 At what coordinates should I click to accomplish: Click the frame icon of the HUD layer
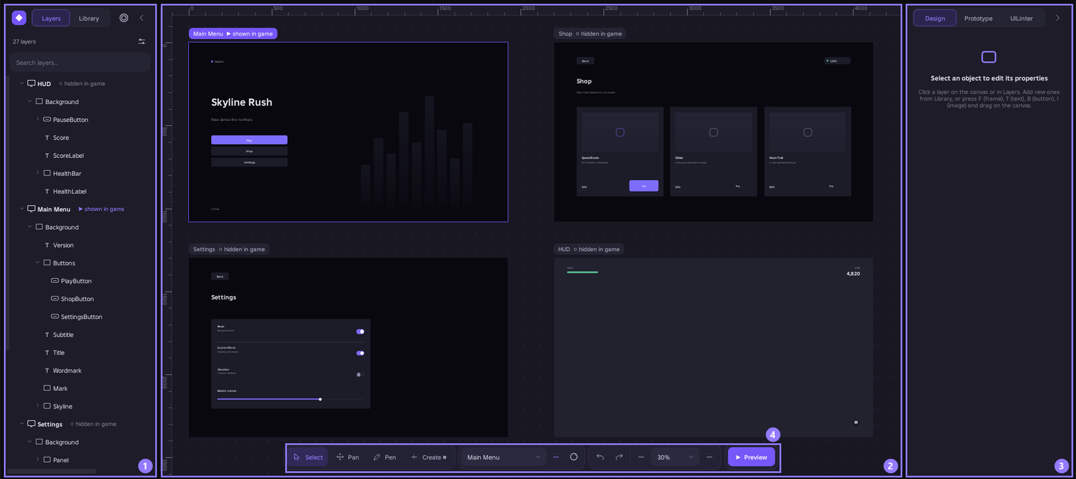point(31,83)
